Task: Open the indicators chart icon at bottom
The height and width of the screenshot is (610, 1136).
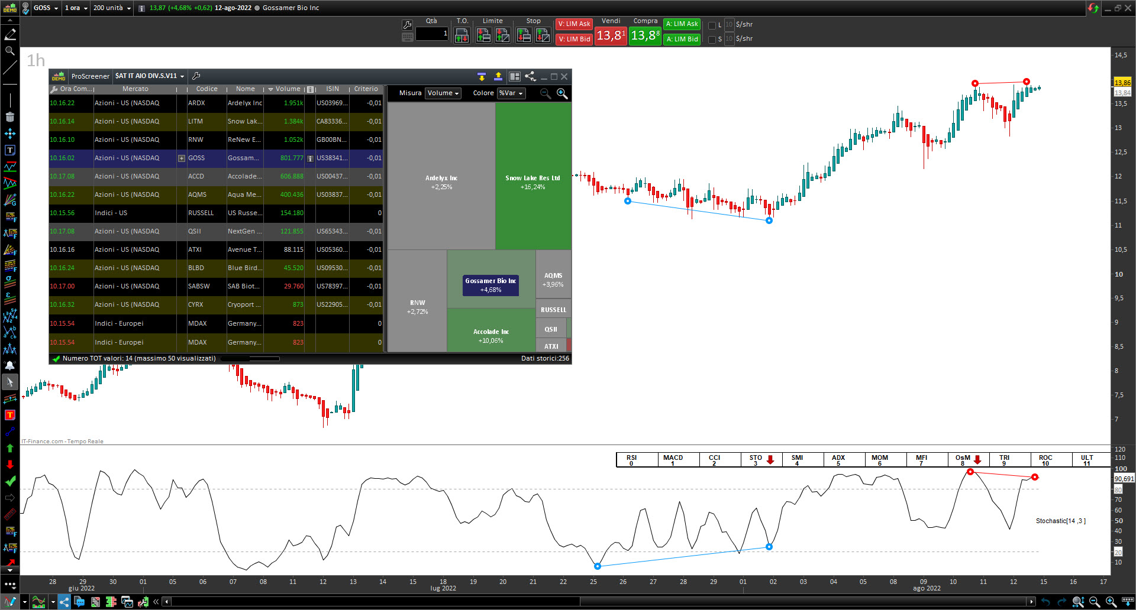Action: click(38, 602)
